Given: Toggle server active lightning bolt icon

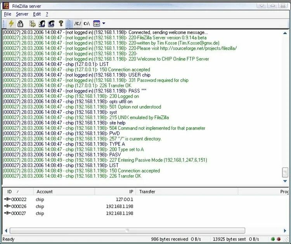Looking at the screenshot, I should pyautogui.click(x=11, y=24).
